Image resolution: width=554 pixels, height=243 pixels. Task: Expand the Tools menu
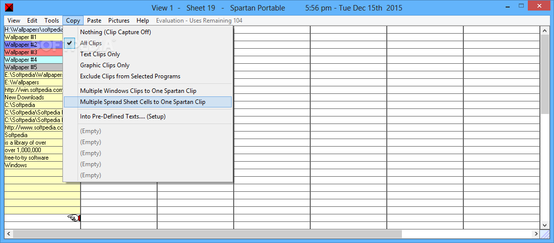point(51,21)
